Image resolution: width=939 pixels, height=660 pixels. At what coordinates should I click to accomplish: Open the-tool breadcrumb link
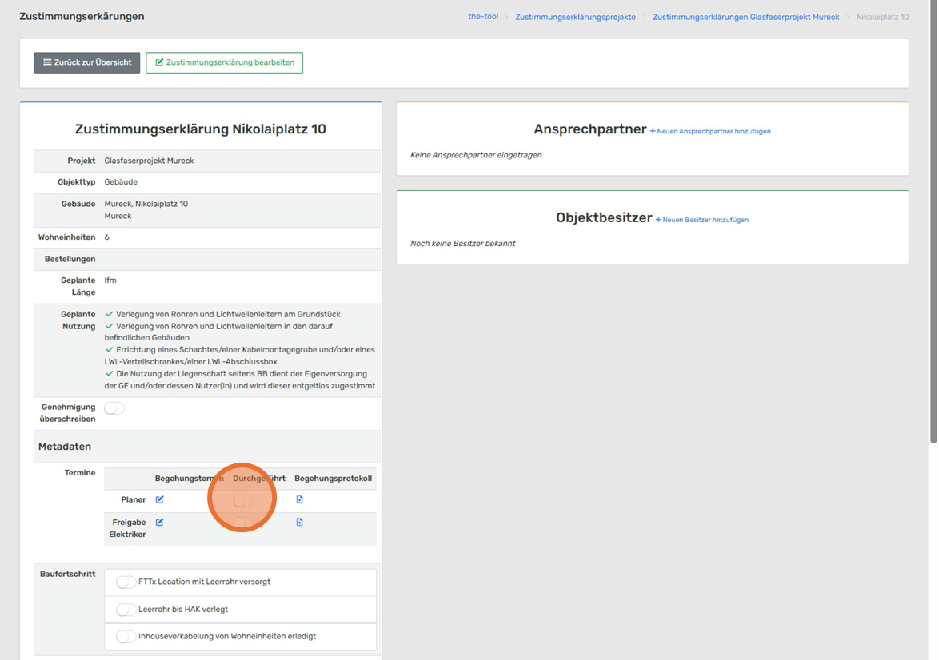point(483,17)
